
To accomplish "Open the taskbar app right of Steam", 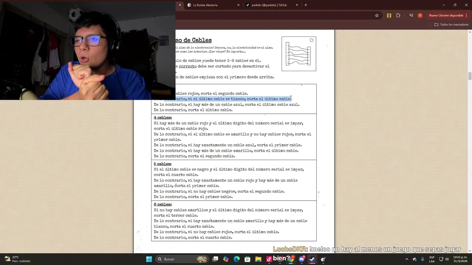I will (x=323, y=259).
